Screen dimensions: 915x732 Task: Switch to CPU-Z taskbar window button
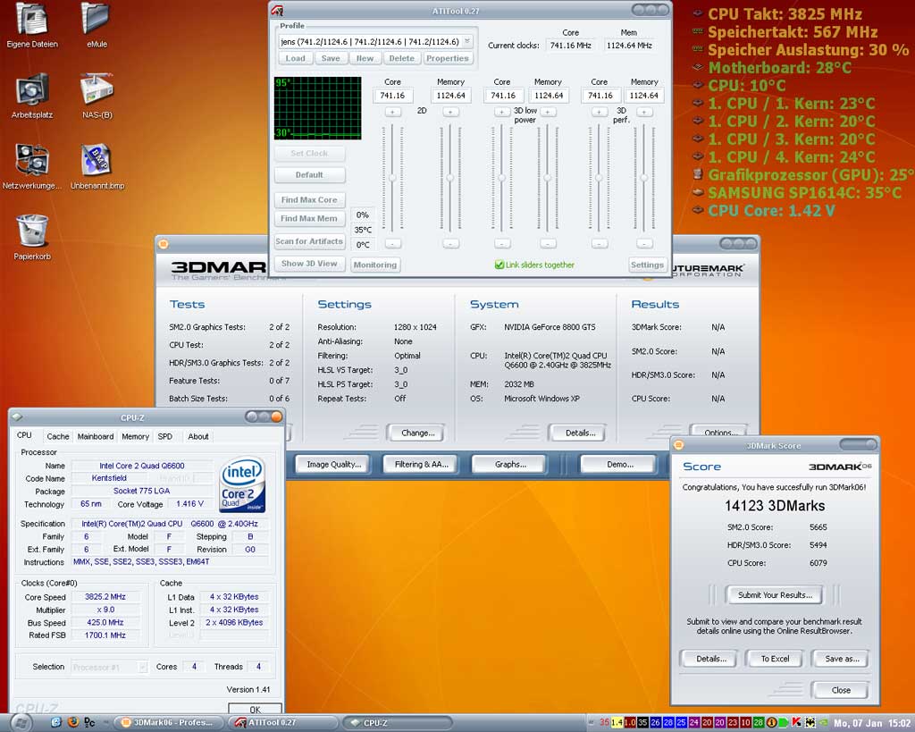397,723
